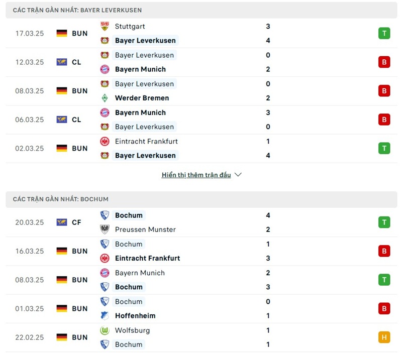Screen dimensions: 402x353
Task: Click the Werder Bremen club crest
Action: click(105, 98)
